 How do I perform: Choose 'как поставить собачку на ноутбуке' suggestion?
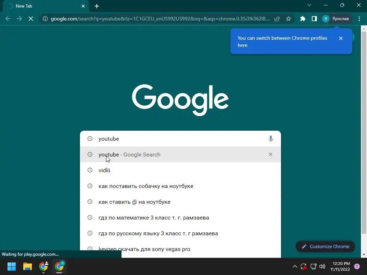(180, 186)
